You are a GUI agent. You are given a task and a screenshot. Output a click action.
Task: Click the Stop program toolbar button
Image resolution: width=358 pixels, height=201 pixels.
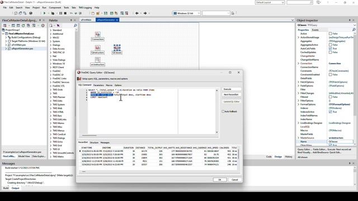65,13
